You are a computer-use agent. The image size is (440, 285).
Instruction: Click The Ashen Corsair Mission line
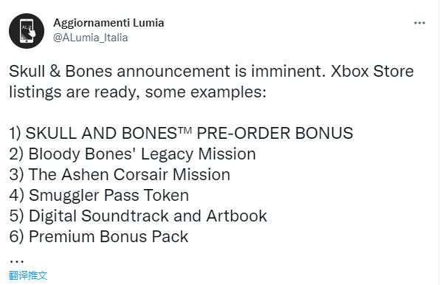coord(120,174)
